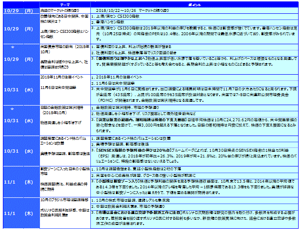
Task: Click the ÷ symbol beside the US bond row
Action: (5, 48)
